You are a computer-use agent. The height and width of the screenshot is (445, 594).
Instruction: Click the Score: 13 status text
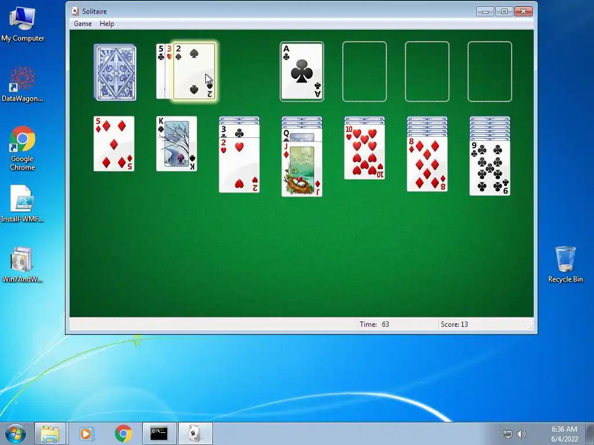pos(454,324)
